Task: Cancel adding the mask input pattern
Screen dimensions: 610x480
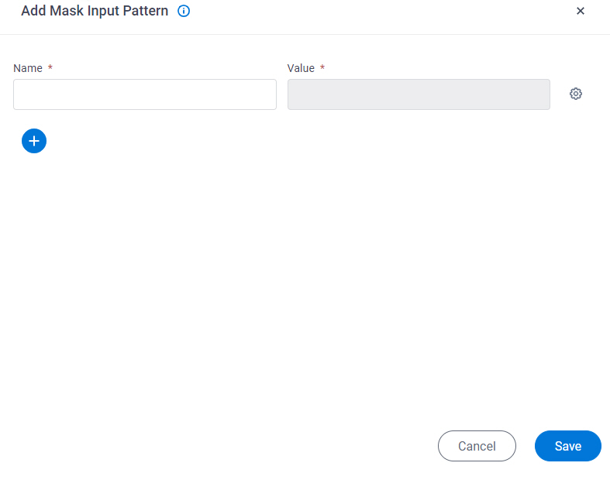Action: coord(477,446)
